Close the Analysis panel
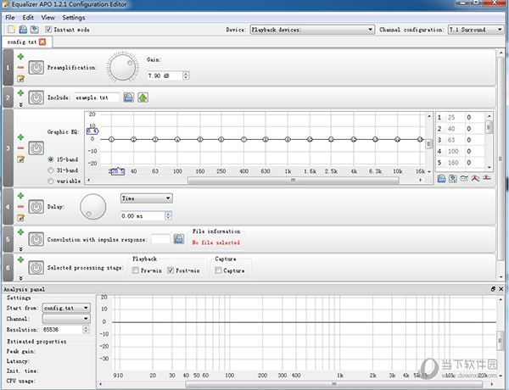This screenshot has height=390, width=509. [501, 289]
